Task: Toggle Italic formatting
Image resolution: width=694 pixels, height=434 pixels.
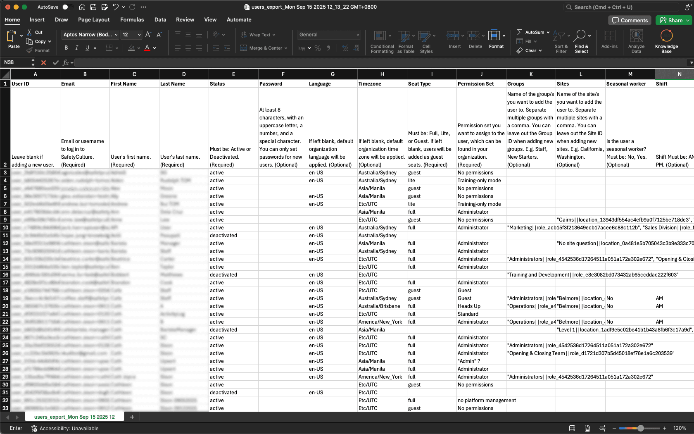Action: 76,48
